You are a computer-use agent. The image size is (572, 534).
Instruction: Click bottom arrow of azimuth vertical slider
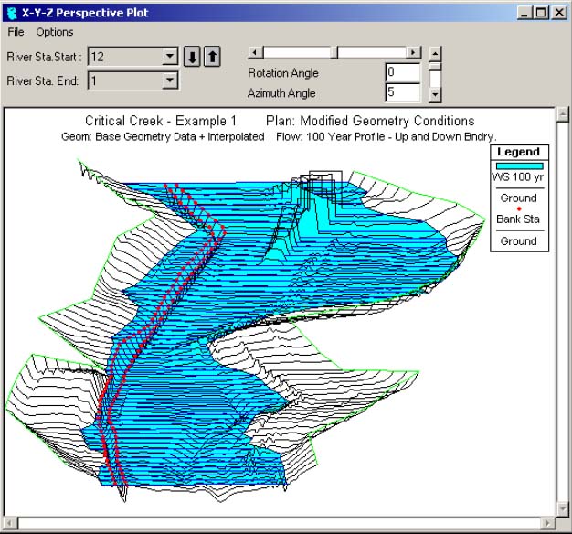[436, 93]
